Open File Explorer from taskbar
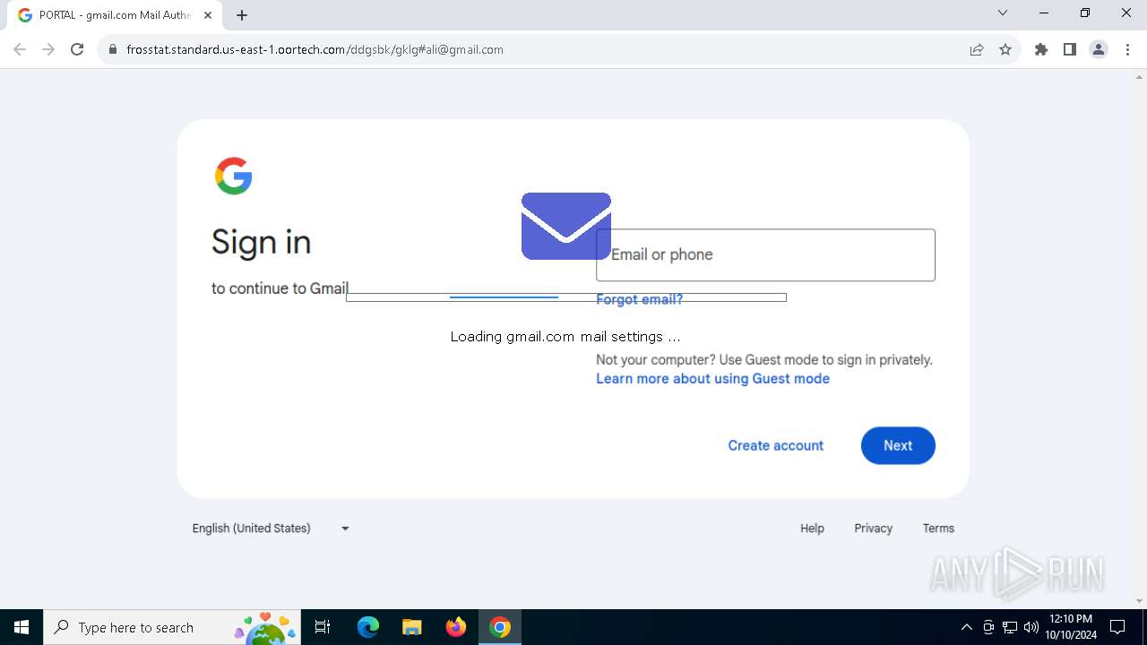 [x=411, y=627]
